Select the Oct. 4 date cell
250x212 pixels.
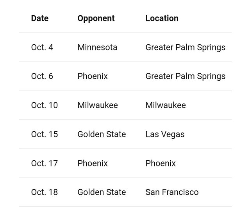pyautogui.click(x=42, y=47)
